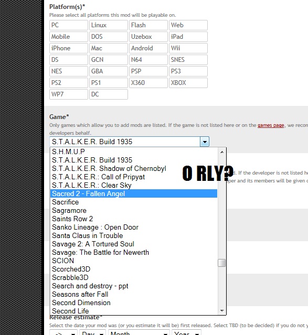308x335 pixels.
Task: Choose the PS2 platform
Action: [x=69, y=83]
